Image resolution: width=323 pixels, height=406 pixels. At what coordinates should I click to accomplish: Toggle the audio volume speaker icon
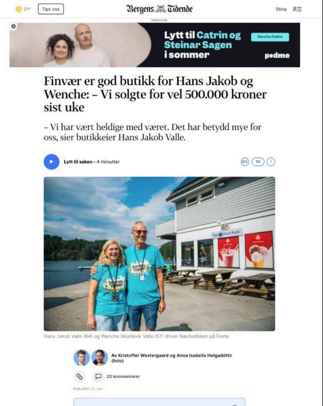click(x=245, y=162)
